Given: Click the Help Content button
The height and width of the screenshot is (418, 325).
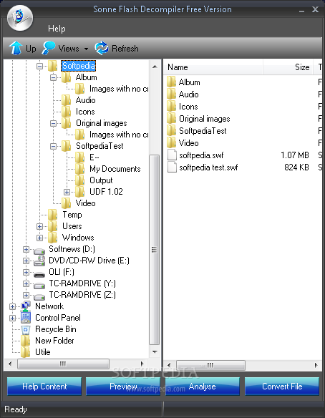Looking at the screenshot, I should [x=44, y=387].
